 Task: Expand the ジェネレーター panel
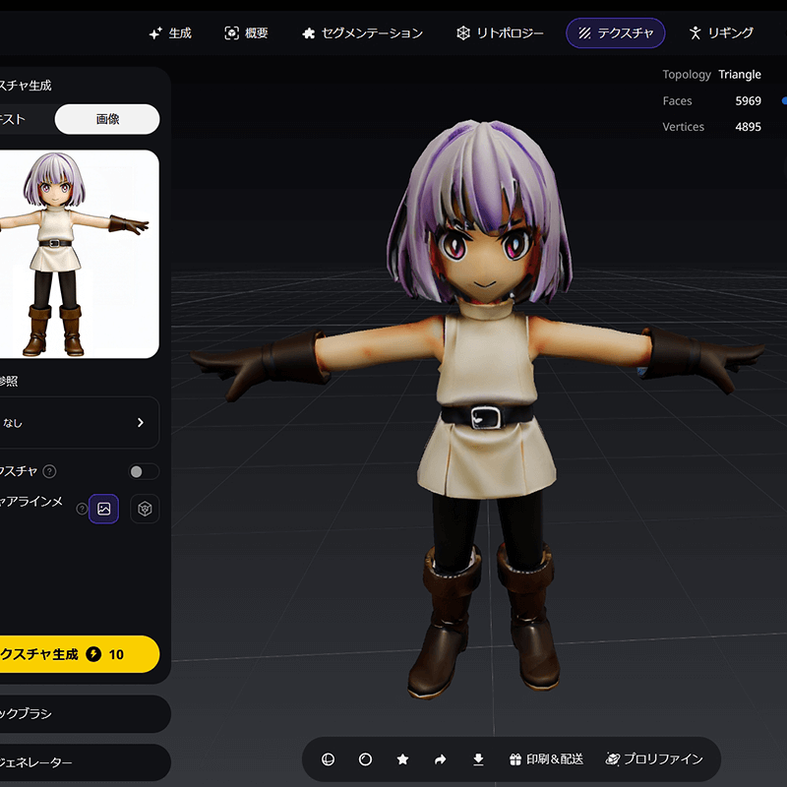pos(79,762)
